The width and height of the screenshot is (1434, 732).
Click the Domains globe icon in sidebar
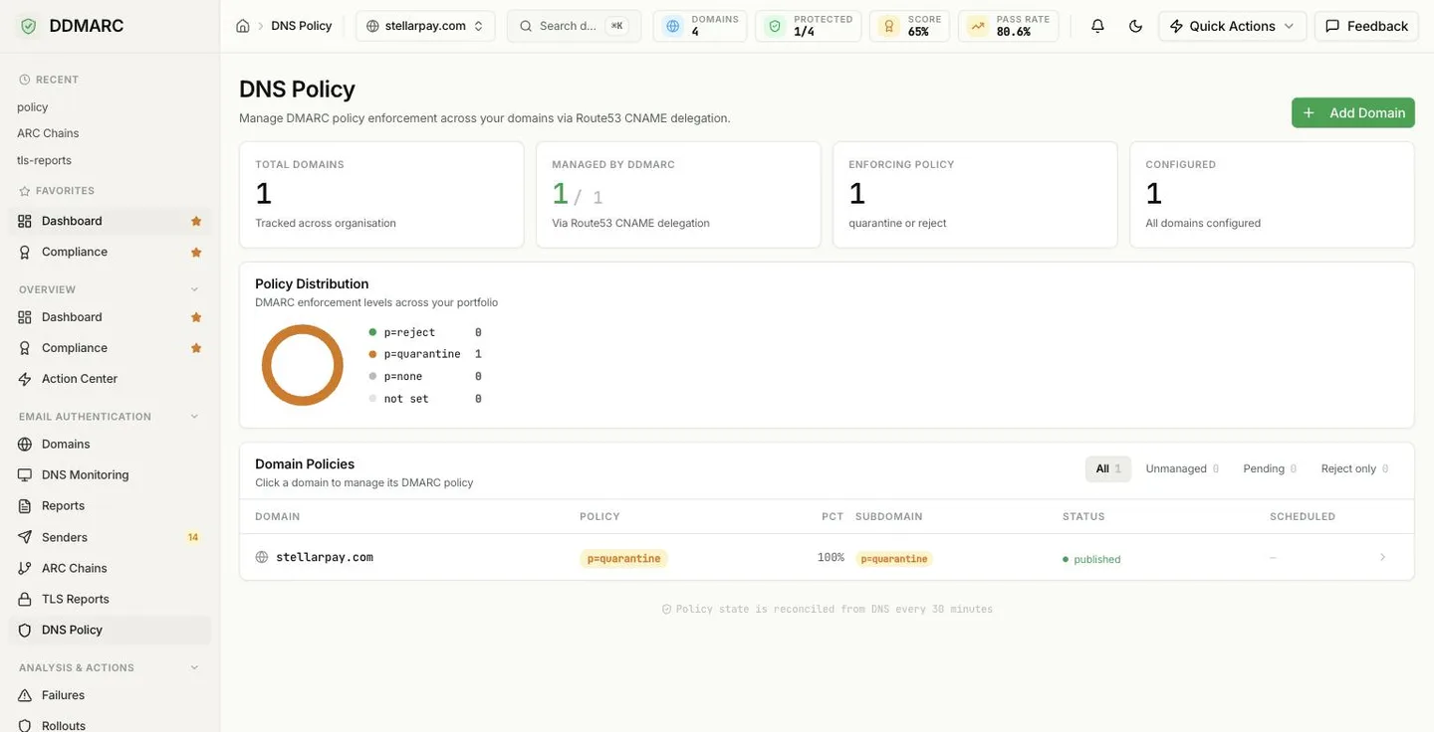[25, 445]
